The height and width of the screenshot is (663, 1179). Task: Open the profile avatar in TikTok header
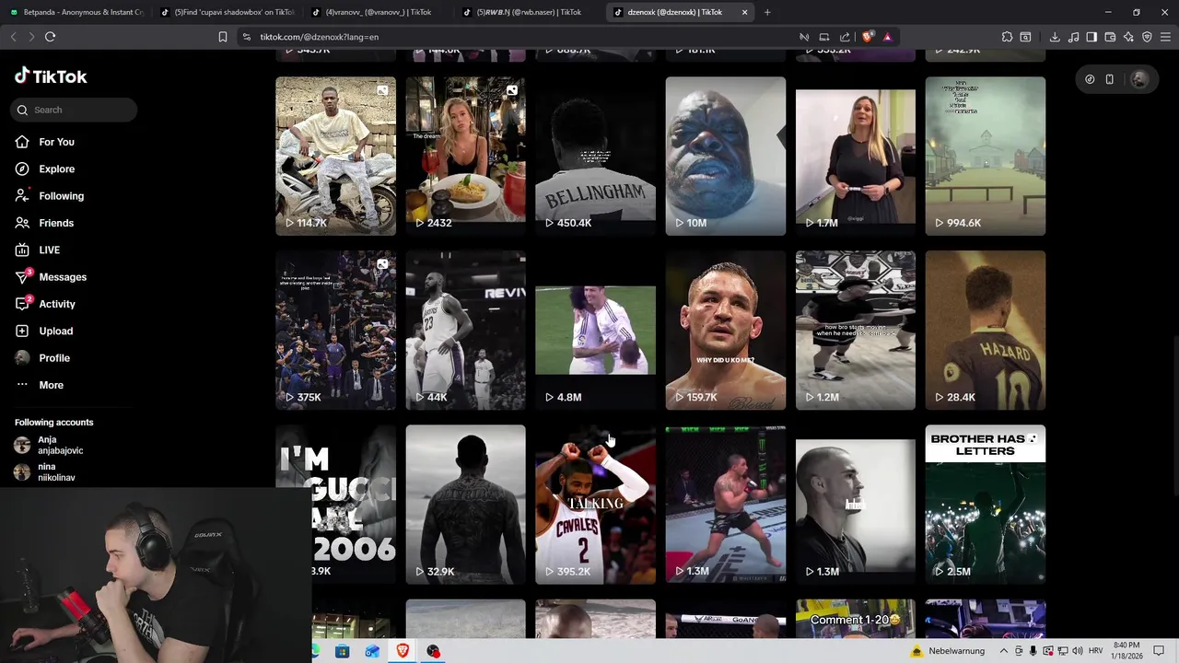[x=1139, y=79]
